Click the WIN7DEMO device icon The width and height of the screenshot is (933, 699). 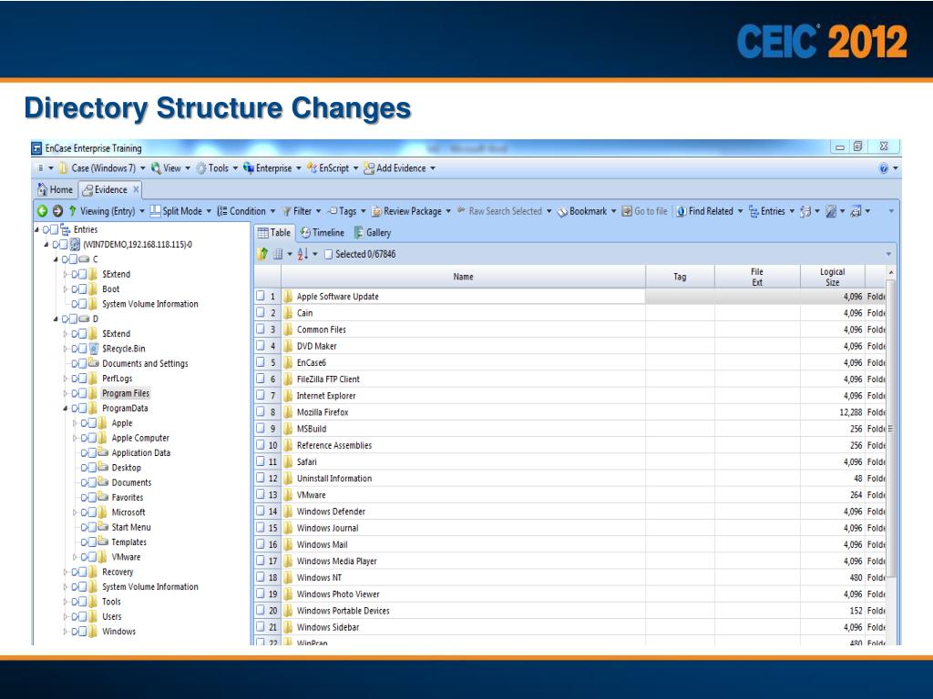[75, 244]
